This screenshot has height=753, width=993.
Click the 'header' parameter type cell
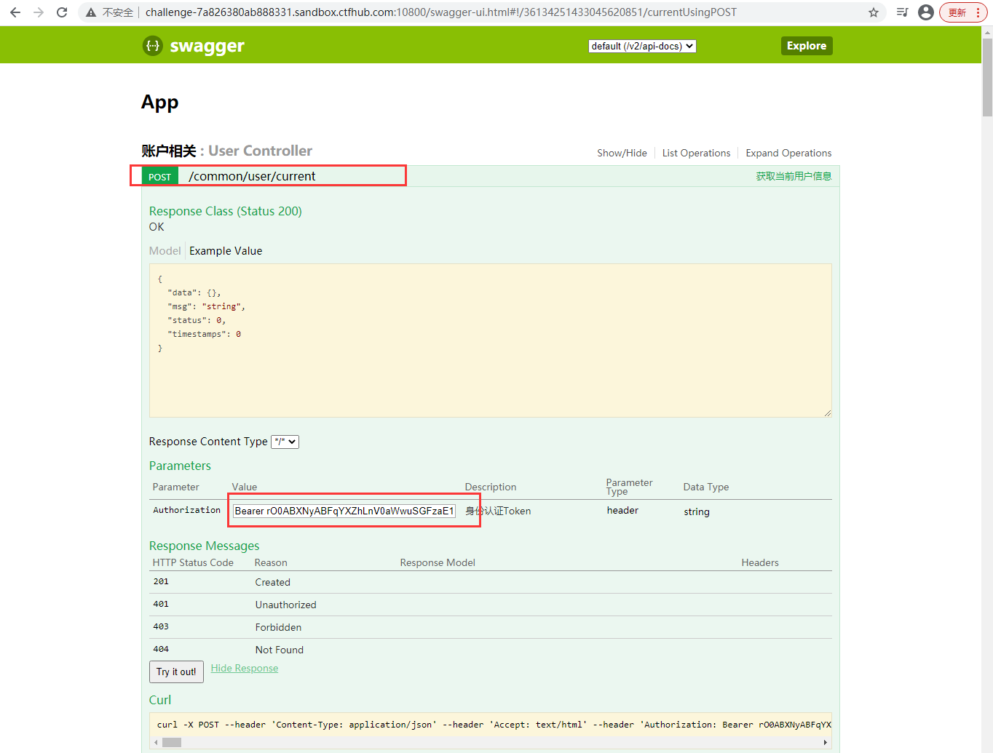click(x=622, y=510)
